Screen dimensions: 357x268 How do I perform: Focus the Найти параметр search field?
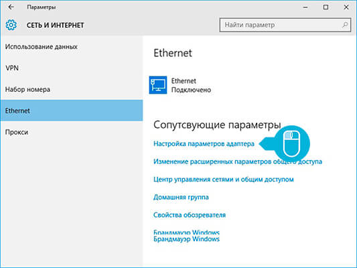pos(285,25)
